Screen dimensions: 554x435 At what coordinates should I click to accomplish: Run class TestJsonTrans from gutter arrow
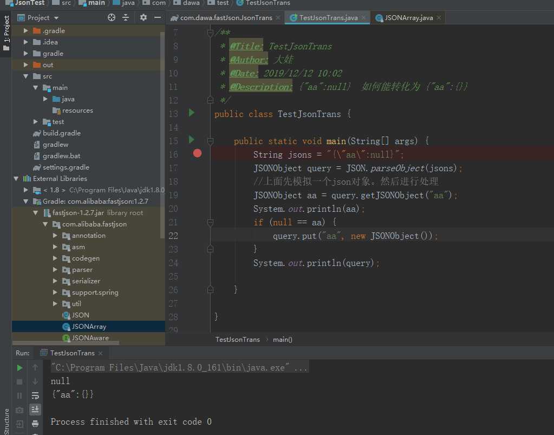pyautogui.click(x=192, y=113)
